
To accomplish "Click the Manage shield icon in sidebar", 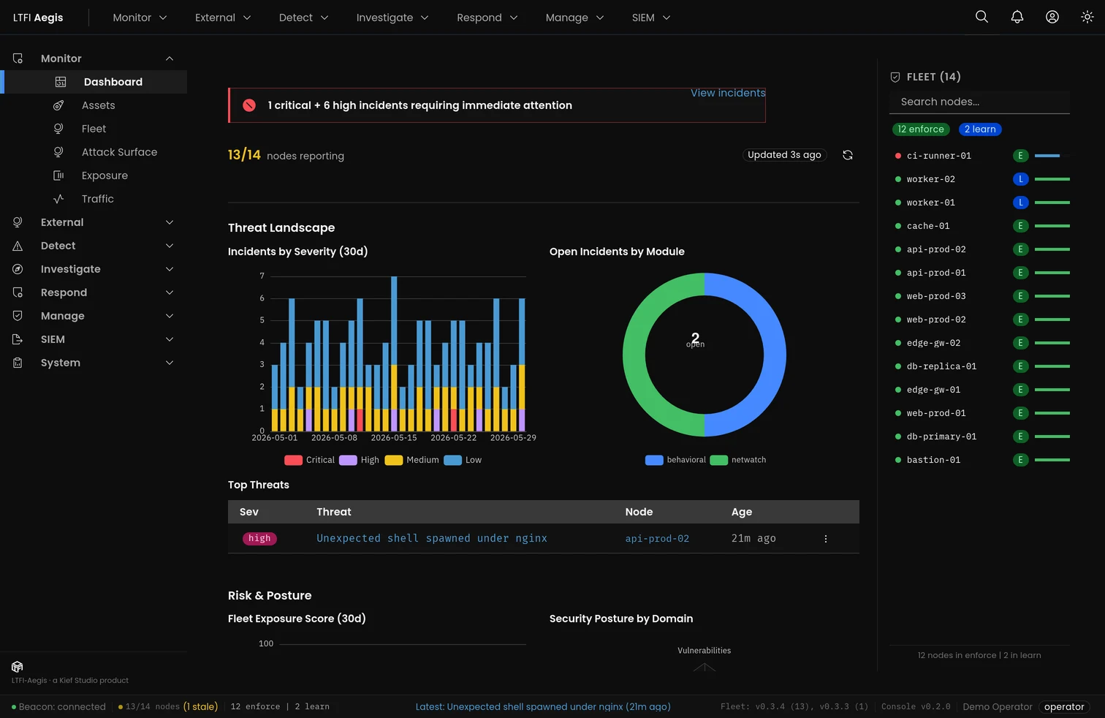I will (18, 316).
